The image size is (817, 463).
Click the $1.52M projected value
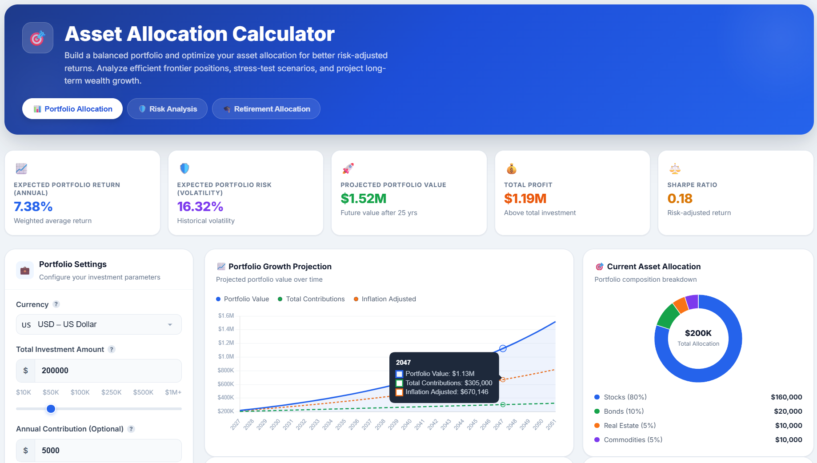(x=364, y=199)
